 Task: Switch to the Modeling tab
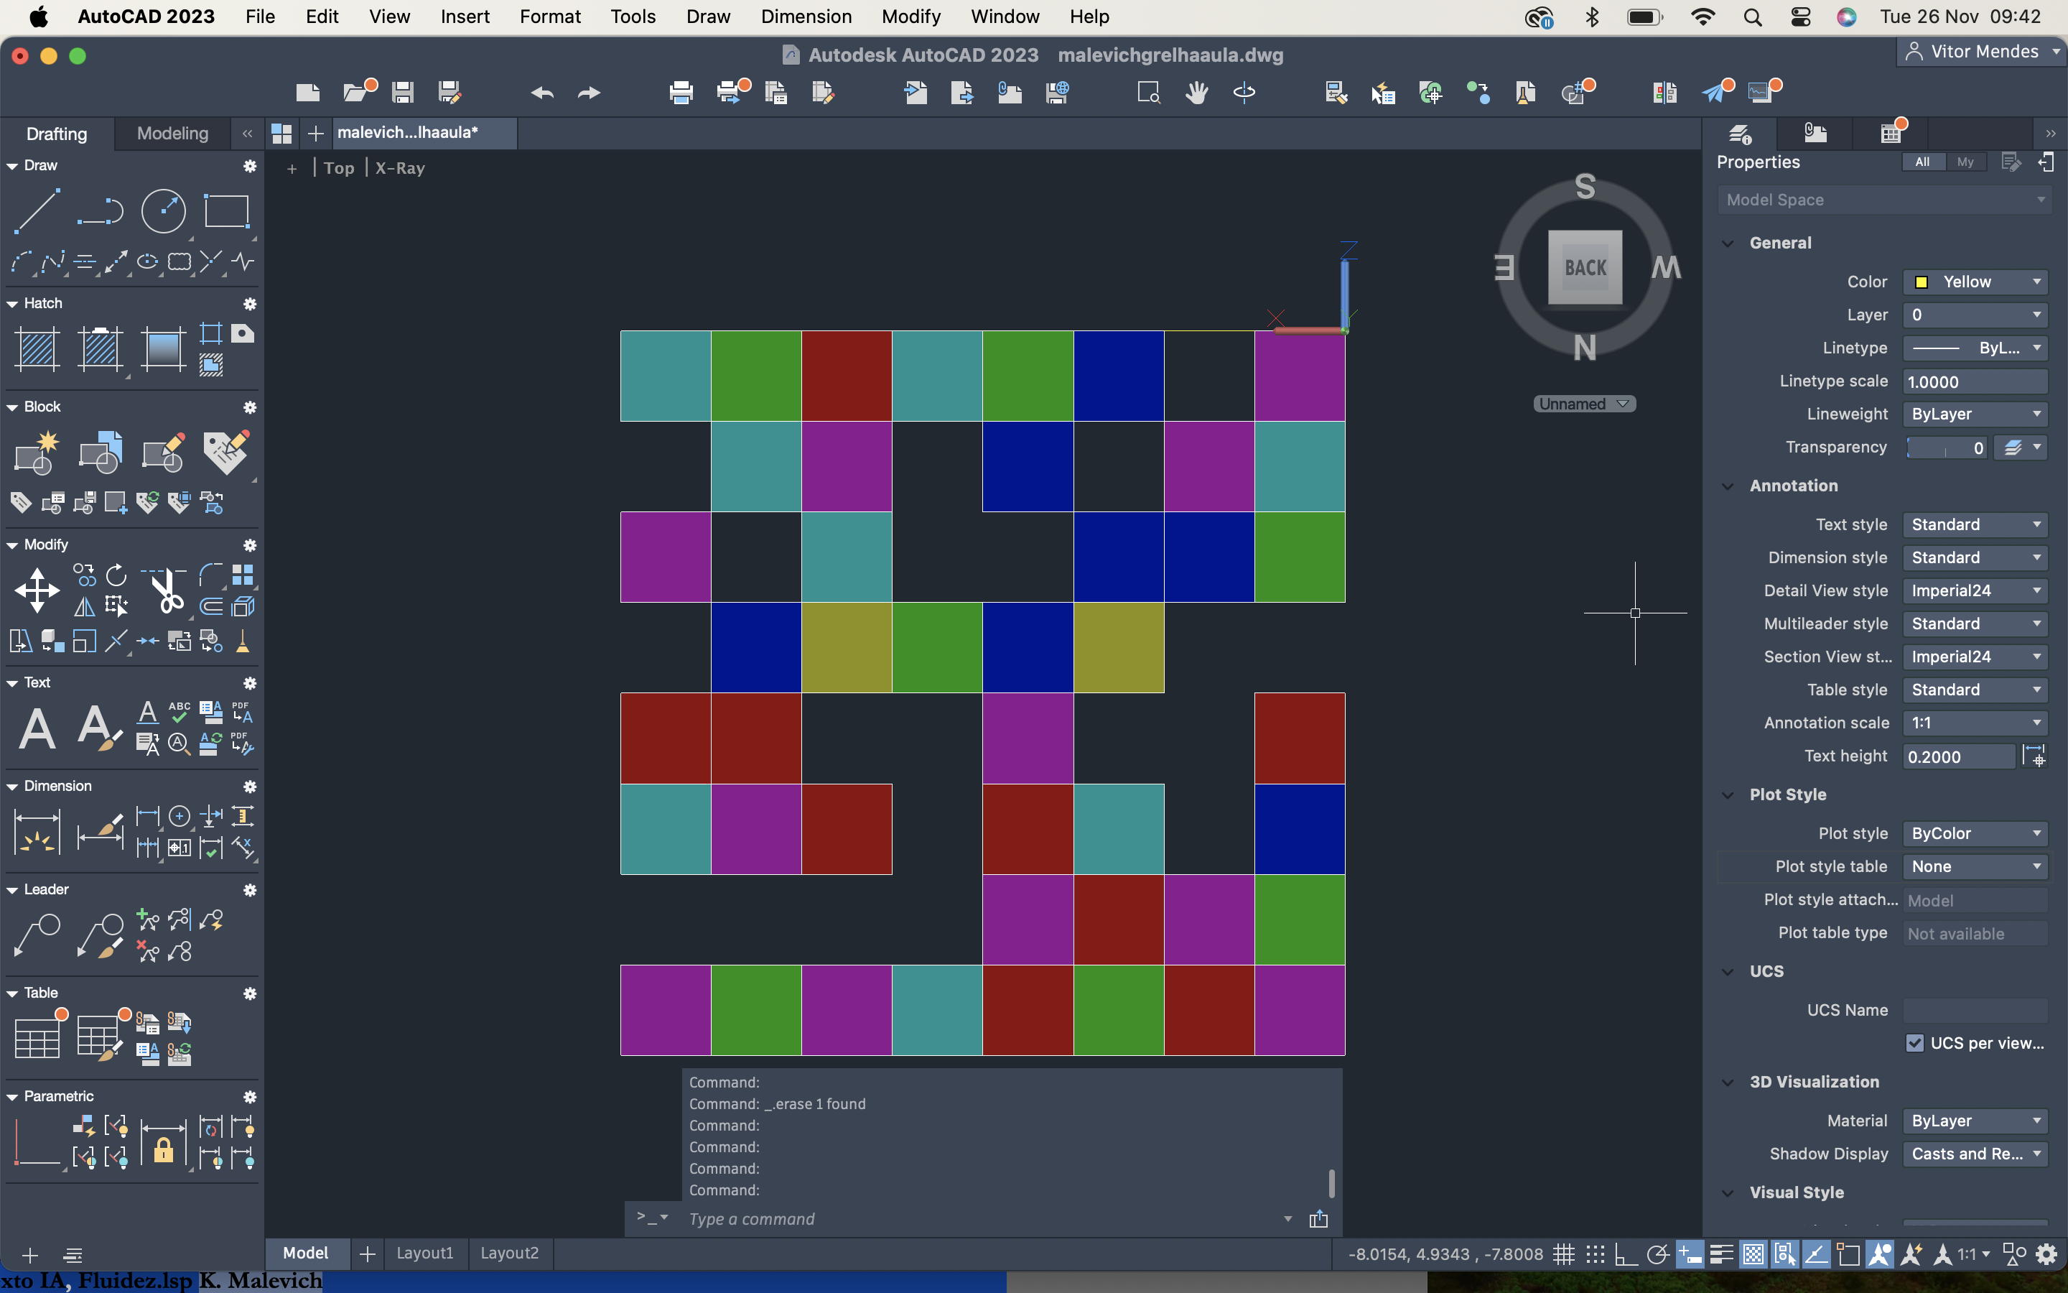(x=172, y=134)
